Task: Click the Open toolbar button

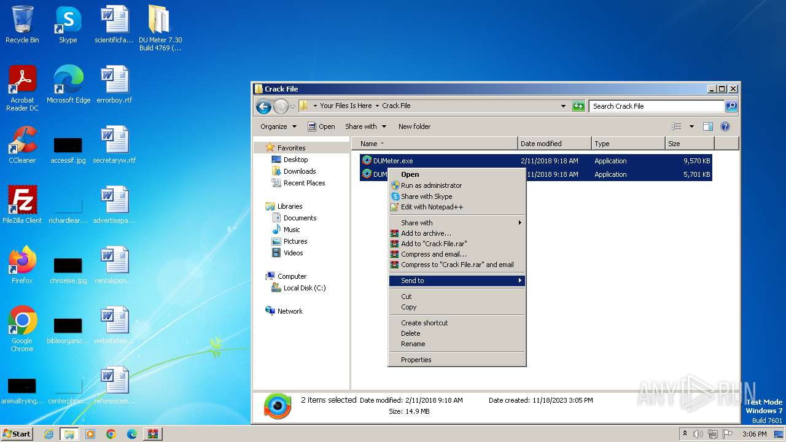Action: click(321, 126)
